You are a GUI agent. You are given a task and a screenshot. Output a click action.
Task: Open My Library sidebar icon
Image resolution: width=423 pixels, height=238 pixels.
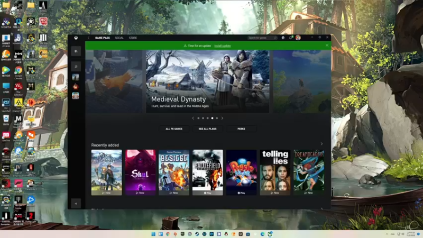(x=76, y=51)
